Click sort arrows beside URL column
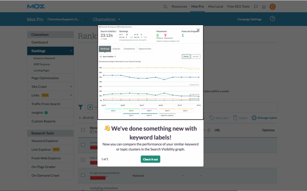 pos(209,130)
